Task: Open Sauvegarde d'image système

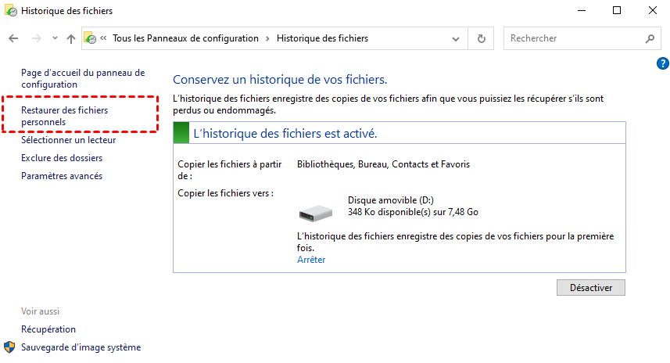Action: 81,347
